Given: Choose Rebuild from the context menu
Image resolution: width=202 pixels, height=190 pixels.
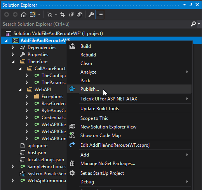Looking at the screenshot, I should click(x=129, y=55).
